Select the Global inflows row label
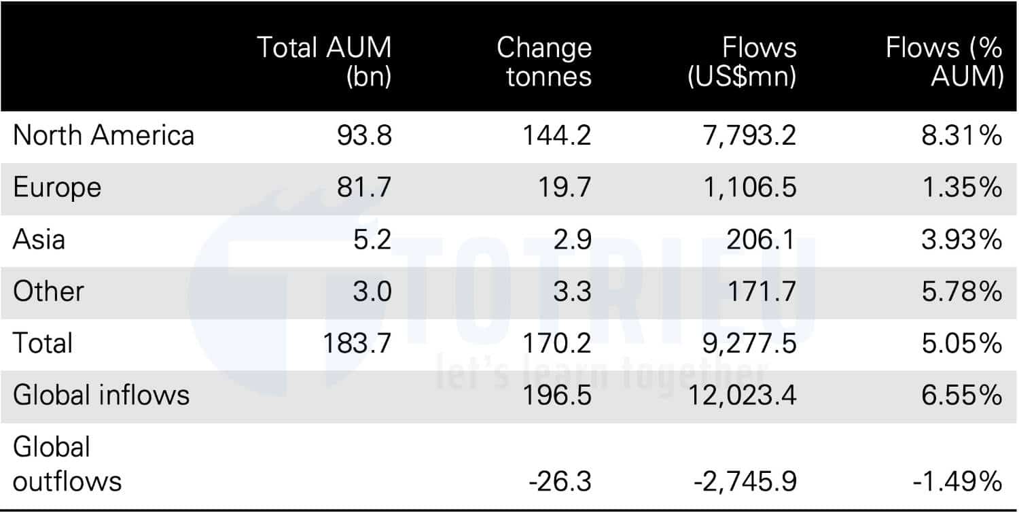The image size is (1019, 513). (x=101, y=395)
